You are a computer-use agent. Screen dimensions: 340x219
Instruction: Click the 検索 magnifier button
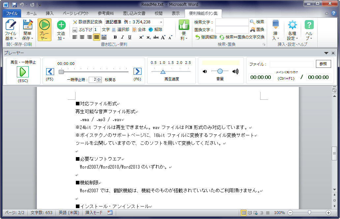257,22
